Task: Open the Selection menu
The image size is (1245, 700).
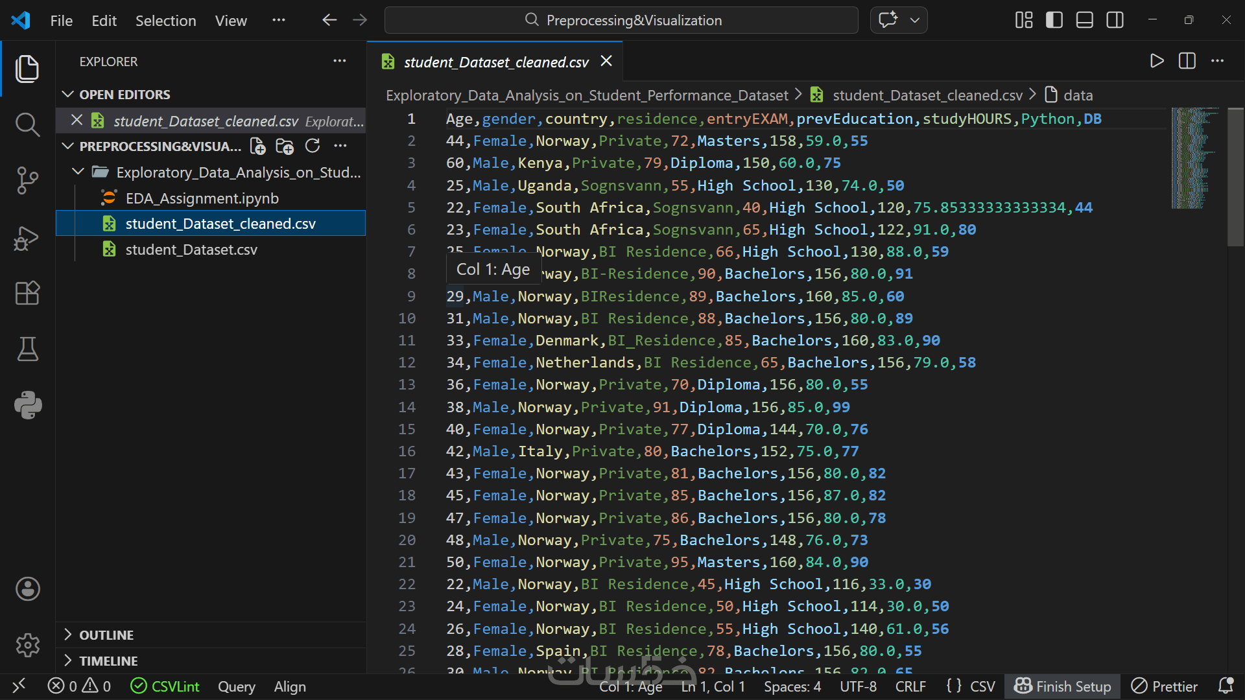Action: (165, 21)
